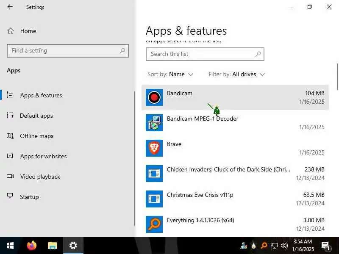Open the Sort by Name dropdown

[170, 75]
